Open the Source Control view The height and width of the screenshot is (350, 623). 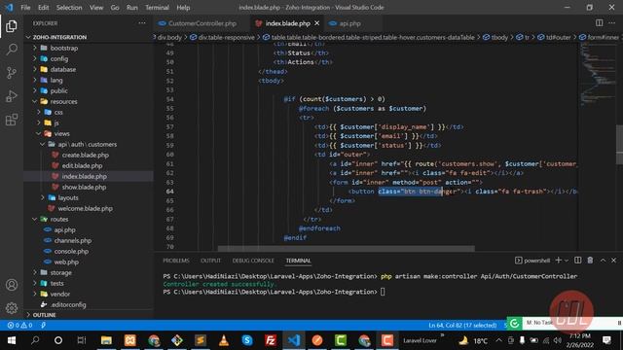12,73
